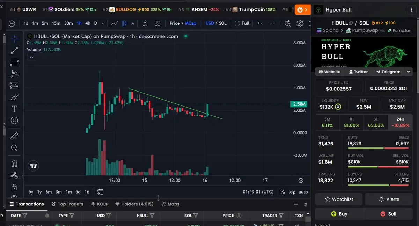Select the 5M price change period

(327, 122)
